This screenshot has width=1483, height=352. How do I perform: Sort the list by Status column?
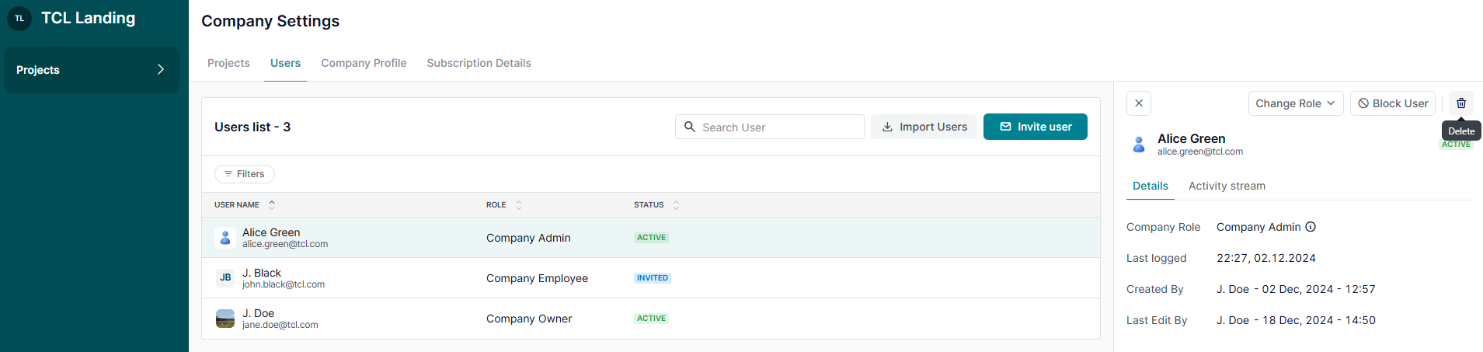(656, 205)
